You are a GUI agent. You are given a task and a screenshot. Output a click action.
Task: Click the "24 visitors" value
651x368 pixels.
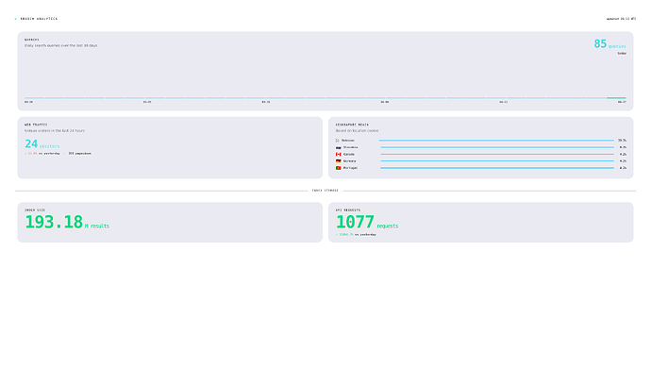pos(42,144)
